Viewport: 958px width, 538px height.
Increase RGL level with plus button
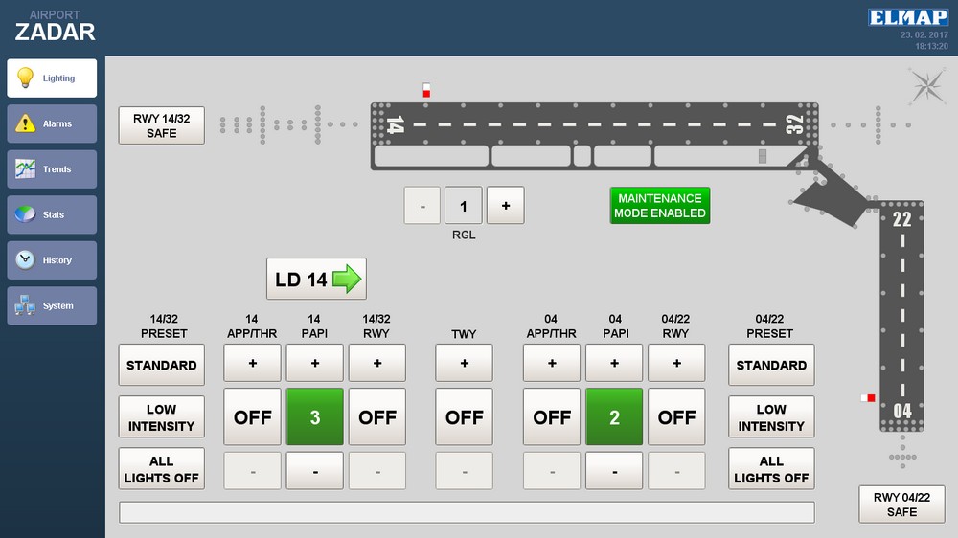[505, 206]
